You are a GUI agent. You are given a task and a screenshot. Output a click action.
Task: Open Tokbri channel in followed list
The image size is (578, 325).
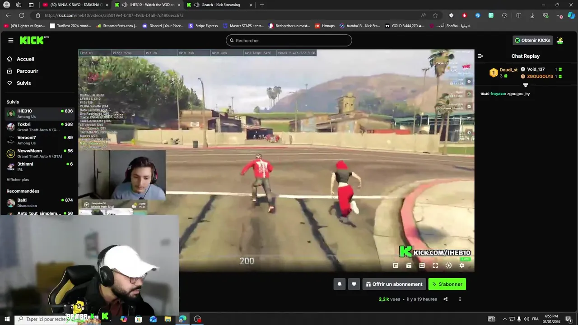[x=39, y=127]
